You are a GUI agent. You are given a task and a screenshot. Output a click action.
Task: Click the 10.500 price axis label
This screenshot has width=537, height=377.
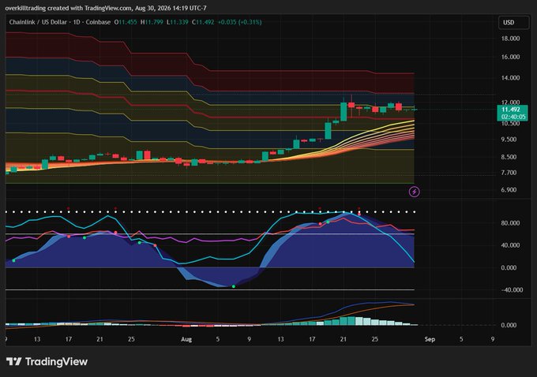(x=510, y=124)
